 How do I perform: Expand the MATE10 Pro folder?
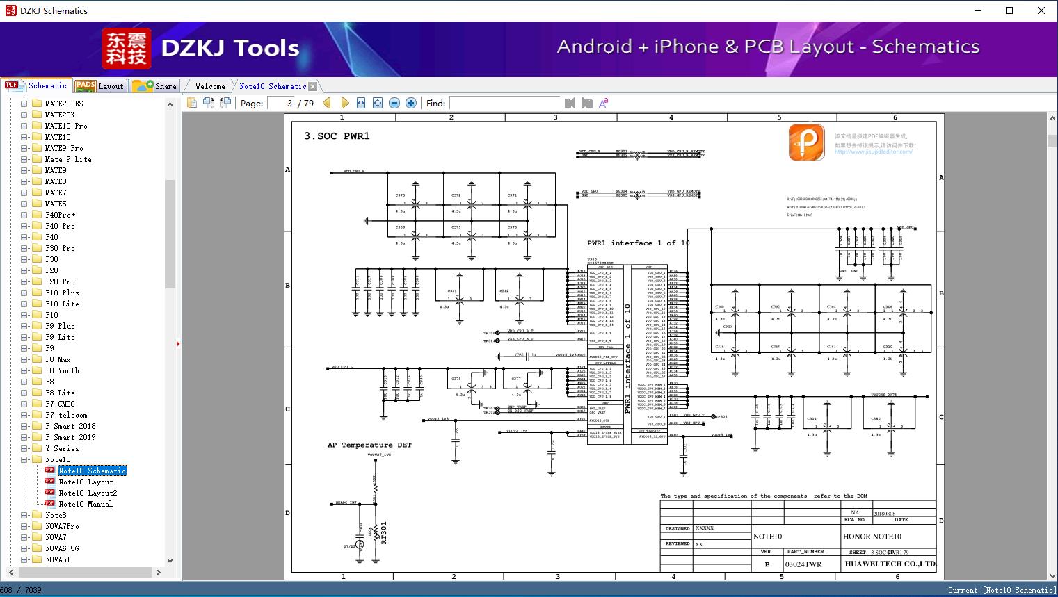pyautogui.click(x=24, y=126)
